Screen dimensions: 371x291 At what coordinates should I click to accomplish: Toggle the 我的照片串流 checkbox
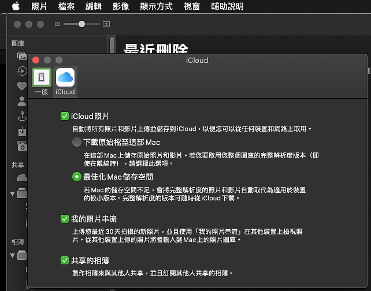65,219
